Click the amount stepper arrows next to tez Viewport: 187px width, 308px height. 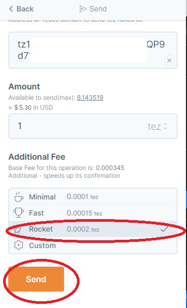pyautogui.click(x=165, y=126)
